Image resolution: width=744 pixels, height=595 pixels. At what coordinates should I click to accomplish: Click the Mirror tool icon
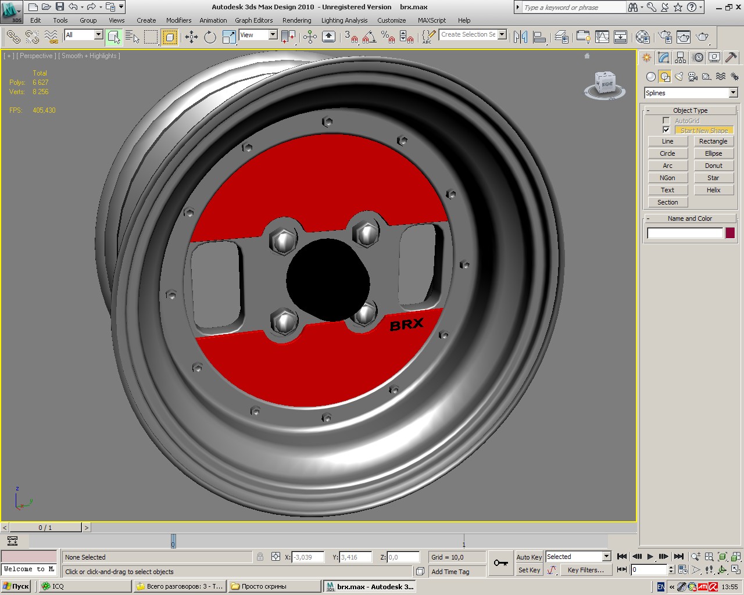[x=520, y=37]
